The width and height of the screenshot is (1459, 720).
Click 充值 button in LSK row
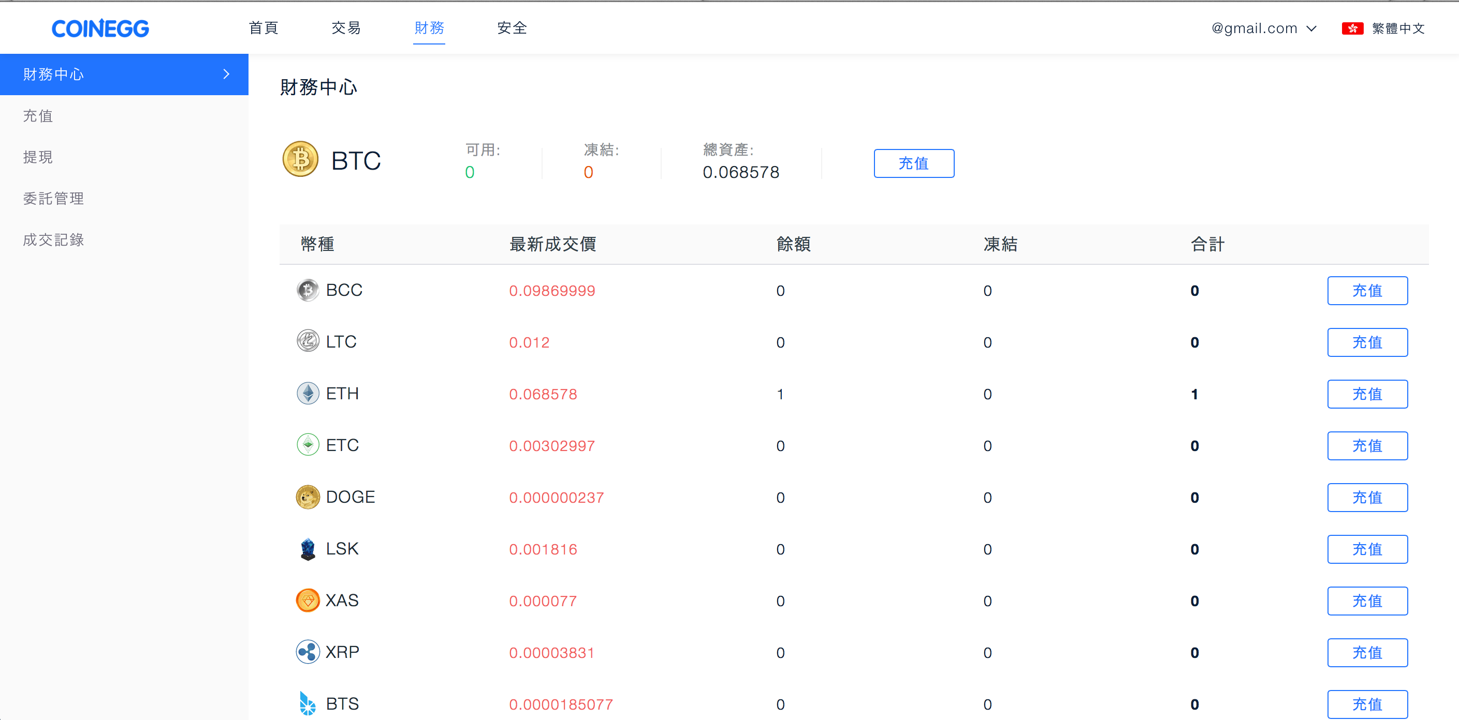tap(1367, 549)
